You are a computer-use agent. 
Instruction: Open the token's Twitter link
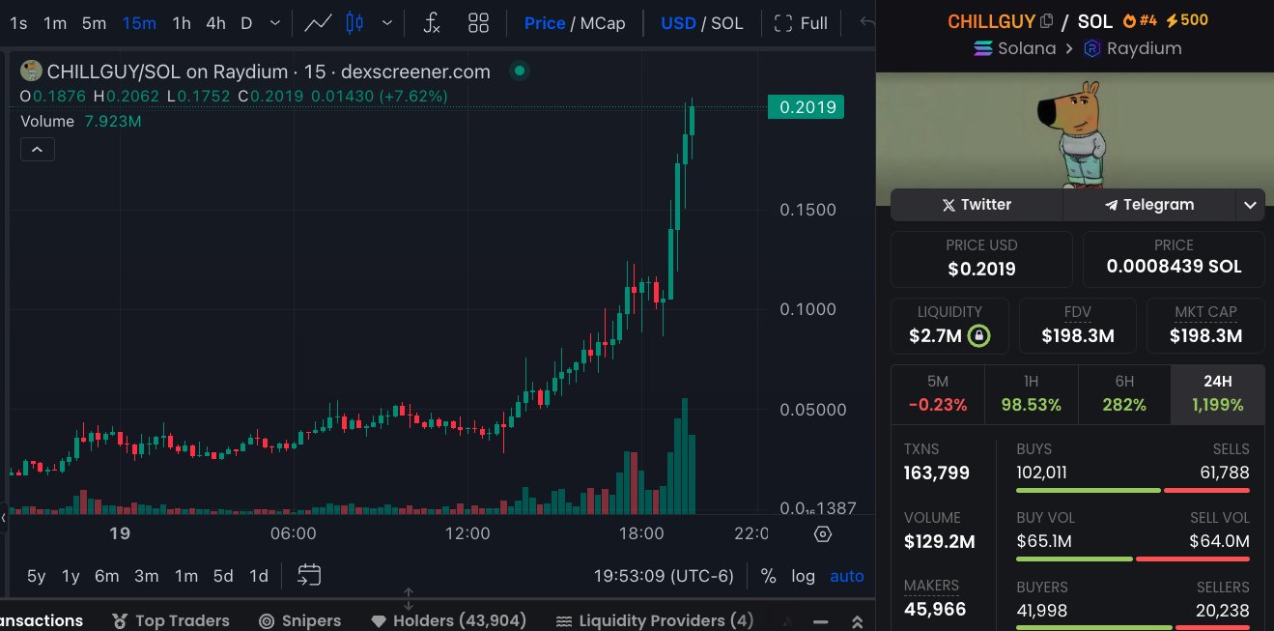[977, 205]
